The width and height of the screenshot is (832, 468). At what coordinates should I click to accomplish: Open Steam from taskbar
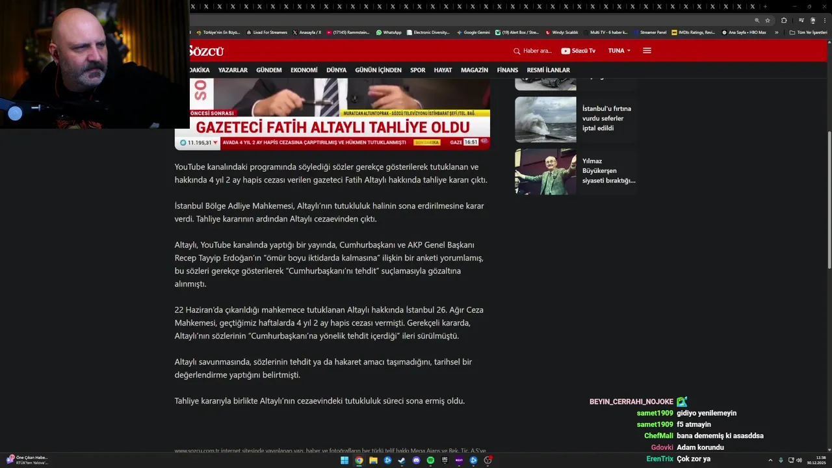pyautogui.click(x=402, y=460)
